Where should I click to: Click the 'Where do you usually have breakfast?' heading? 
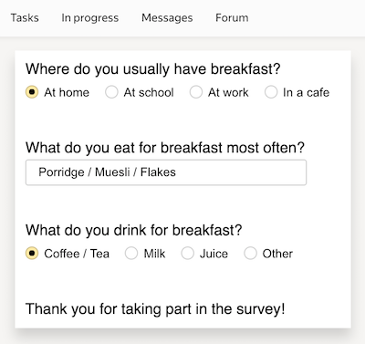pyautogui.click(x=152, y=69)
